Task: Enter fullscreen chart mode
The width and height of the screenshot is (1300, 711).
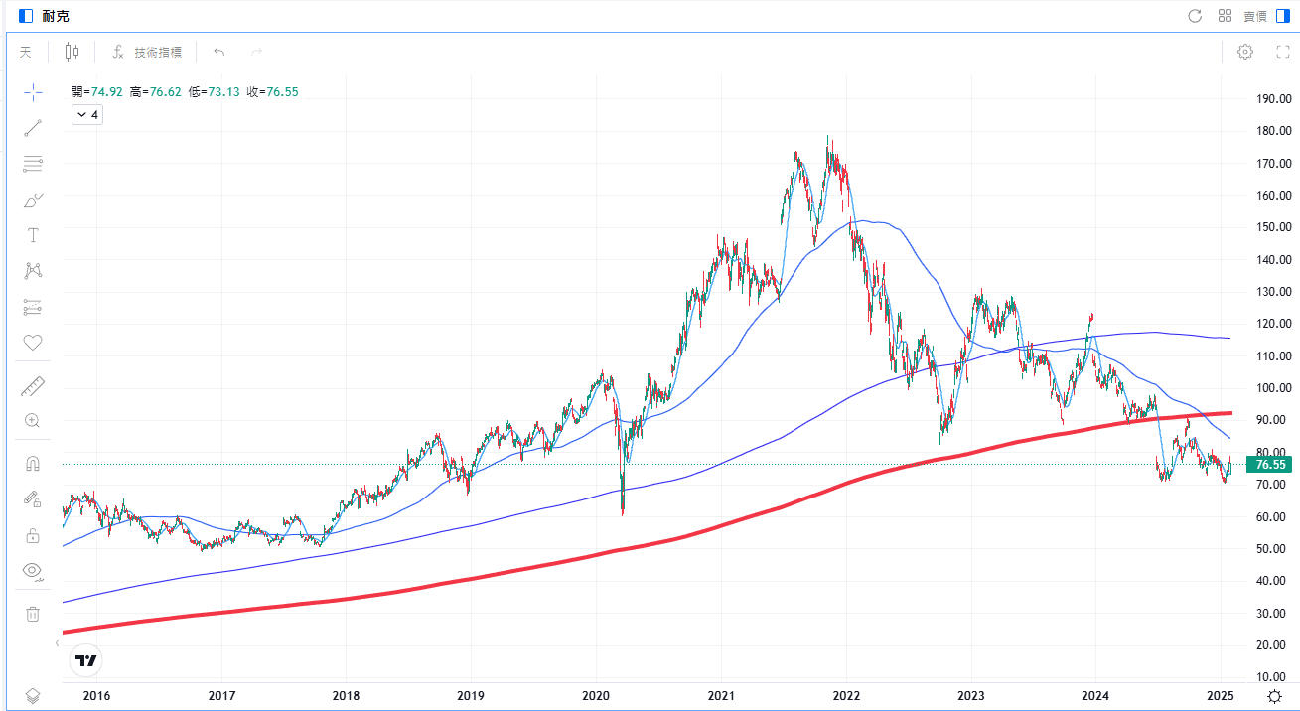Action: tap(1282, 52)
